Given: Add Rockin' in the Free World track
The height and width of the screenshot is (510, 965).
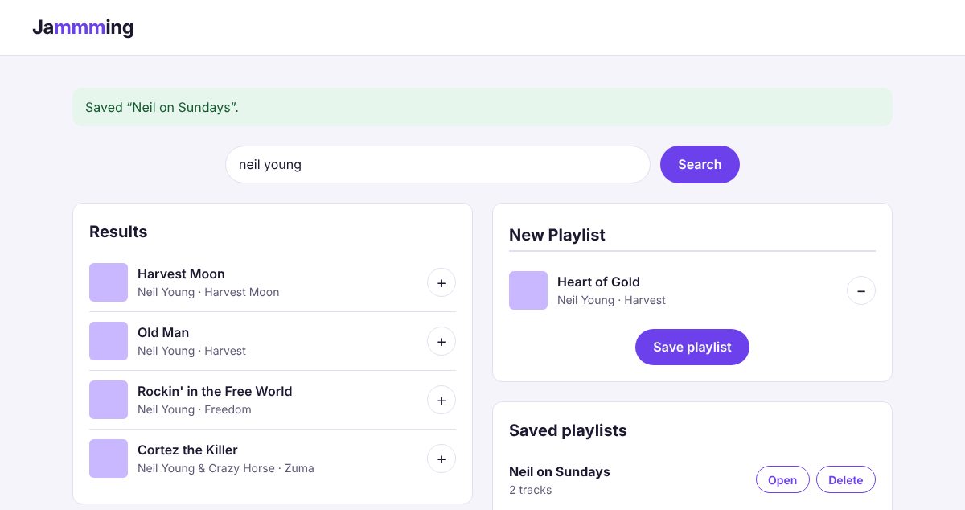Looking at the screenshot, I should [441, 400].
